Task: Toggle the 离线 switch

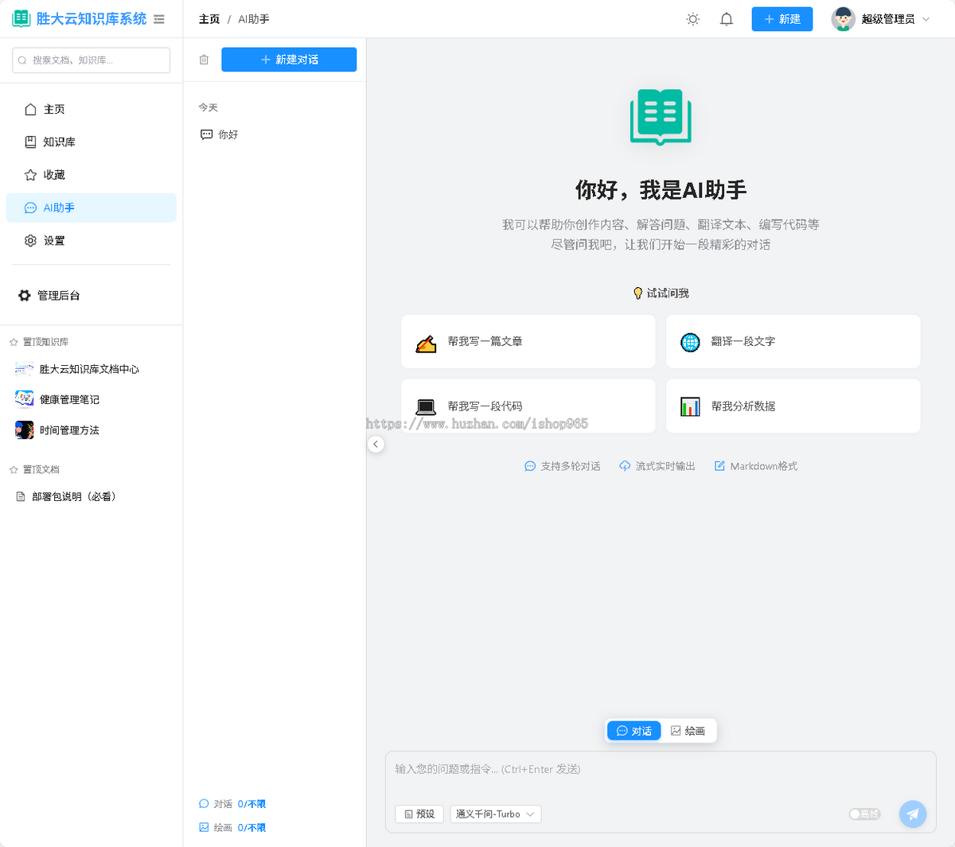Action: pos(864,814)
